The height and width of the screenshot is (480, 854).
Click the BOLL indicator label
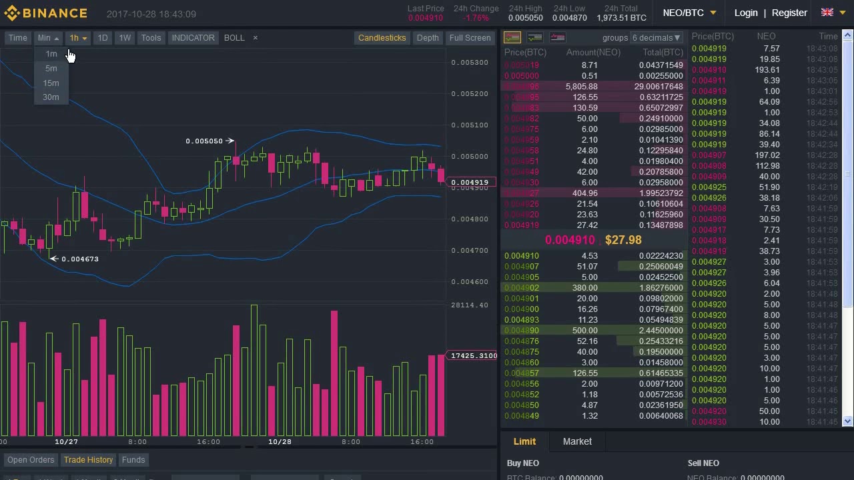coord(234,38)
